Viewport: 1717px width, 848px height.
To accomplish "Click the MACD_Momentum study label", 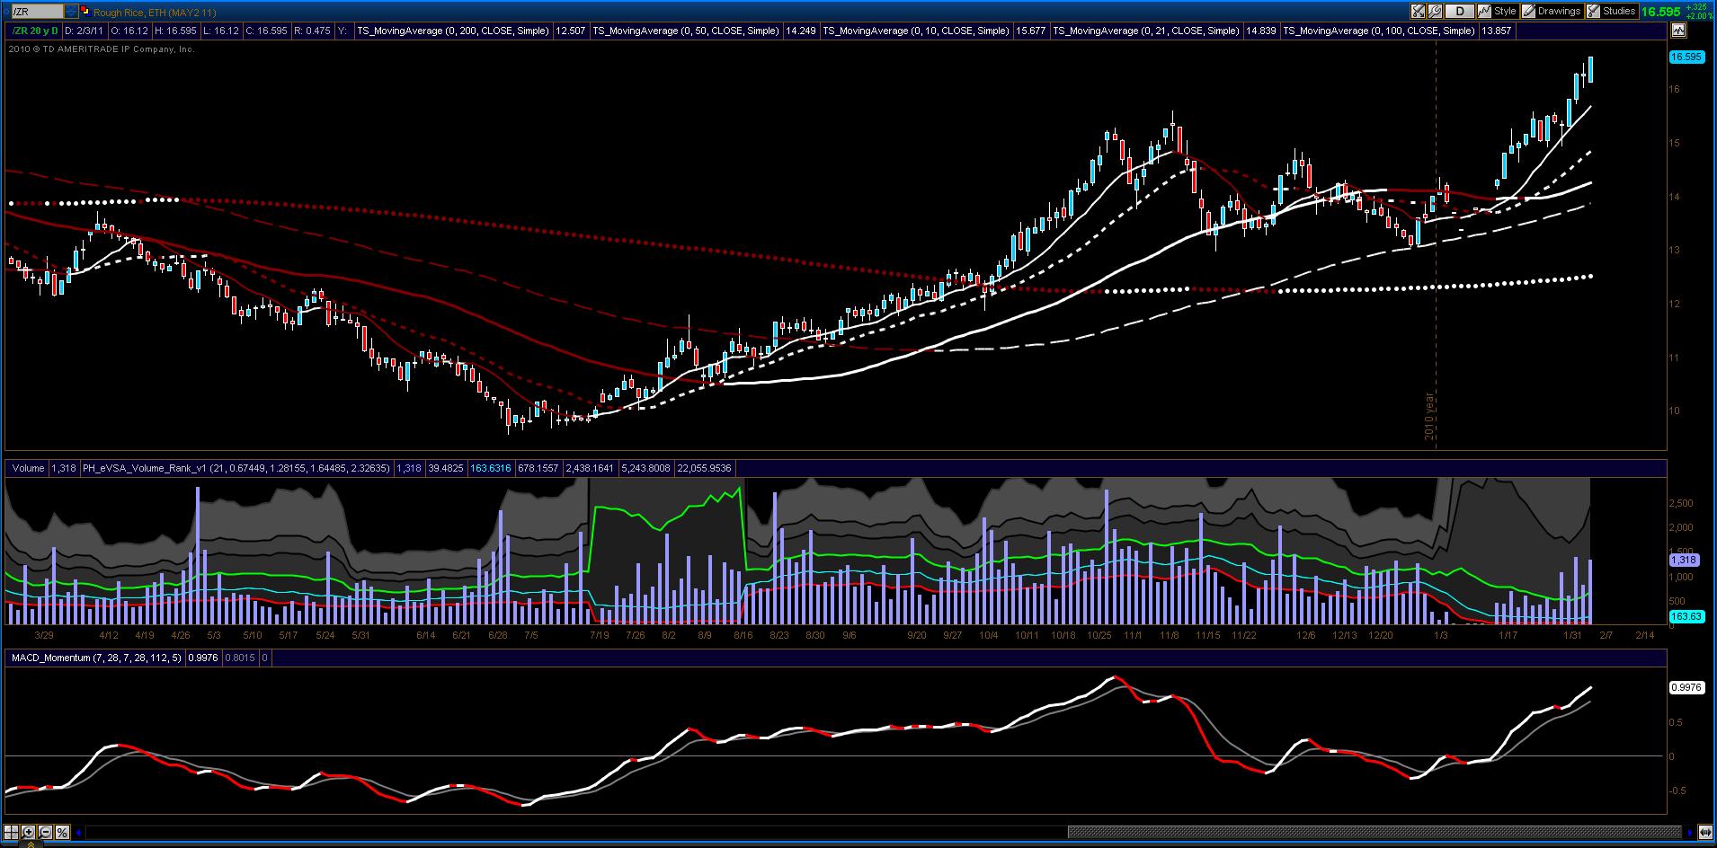I will 96,658.
